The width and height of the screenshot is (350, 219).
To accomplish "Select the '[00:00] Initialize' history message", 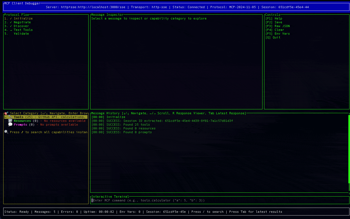I will [x=108, y=117].
